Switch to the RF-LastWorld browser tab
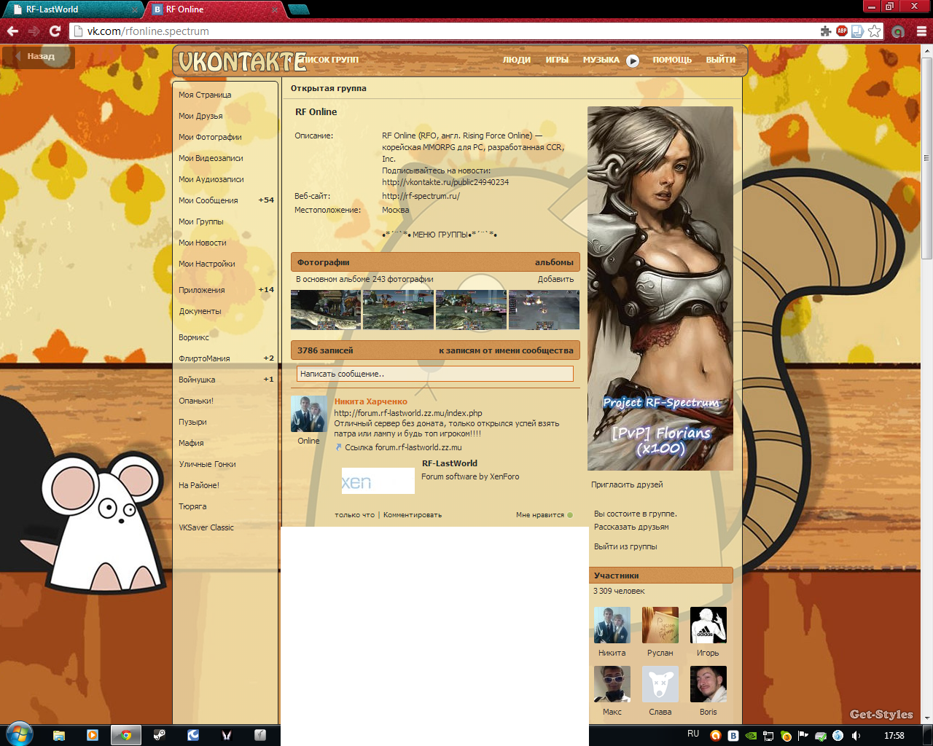 (71, 9)
